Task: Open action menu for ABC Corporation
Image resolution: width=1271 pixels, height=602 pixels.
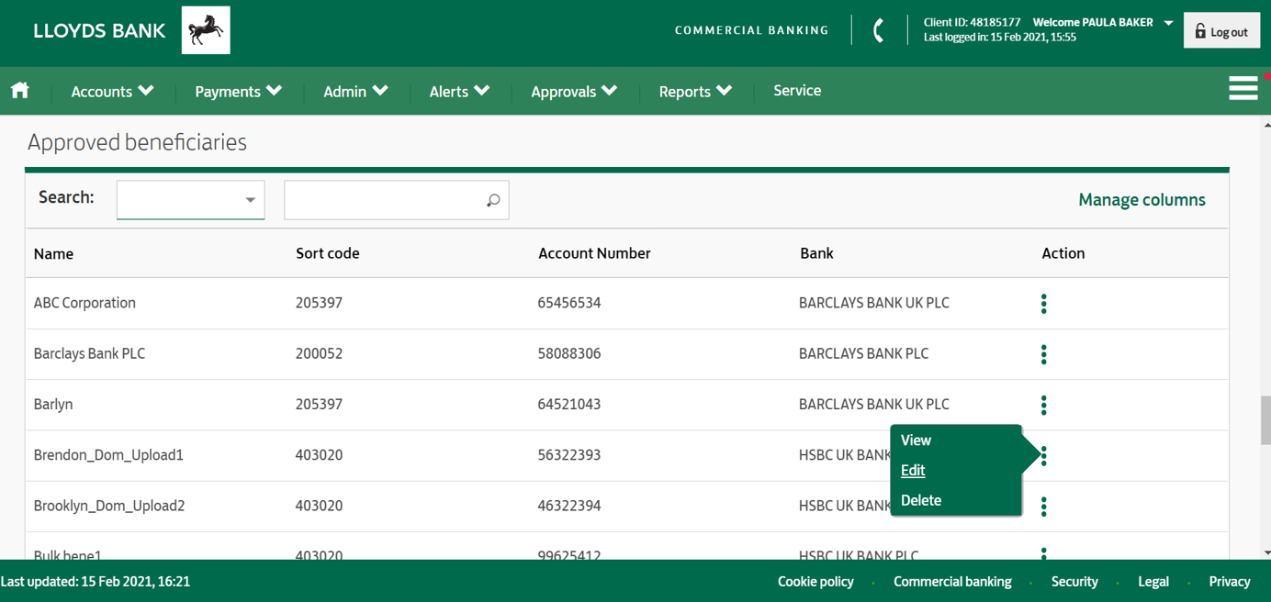Action: tap(1044, 304)
